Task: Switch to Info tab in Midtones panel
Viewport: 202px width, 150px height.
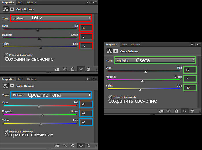Action: 20,79
